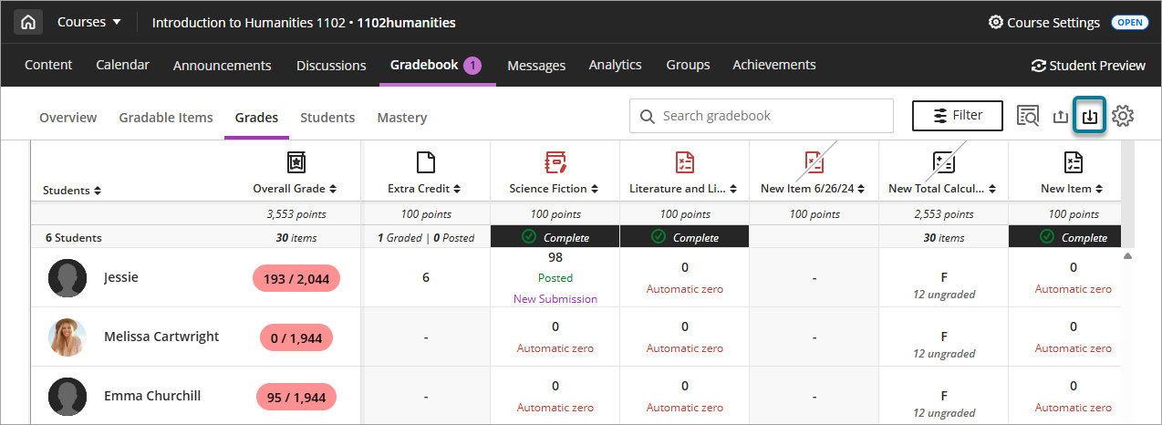Click the Science Fiction column icon
The height and width of the screenshot is (425, 1162).
(x=555, y=162)
